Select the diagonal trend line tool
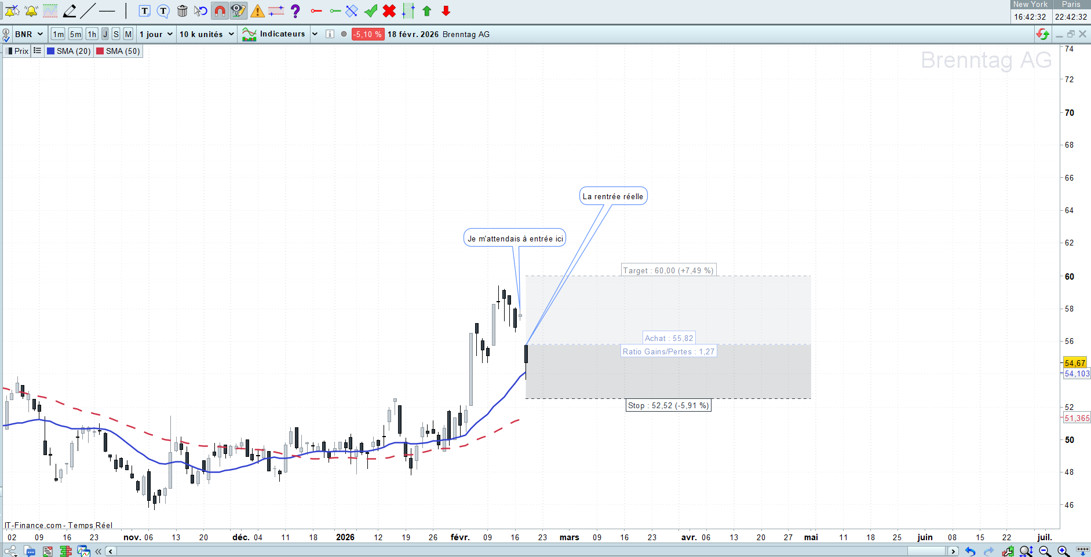 [x=88, y=10]
